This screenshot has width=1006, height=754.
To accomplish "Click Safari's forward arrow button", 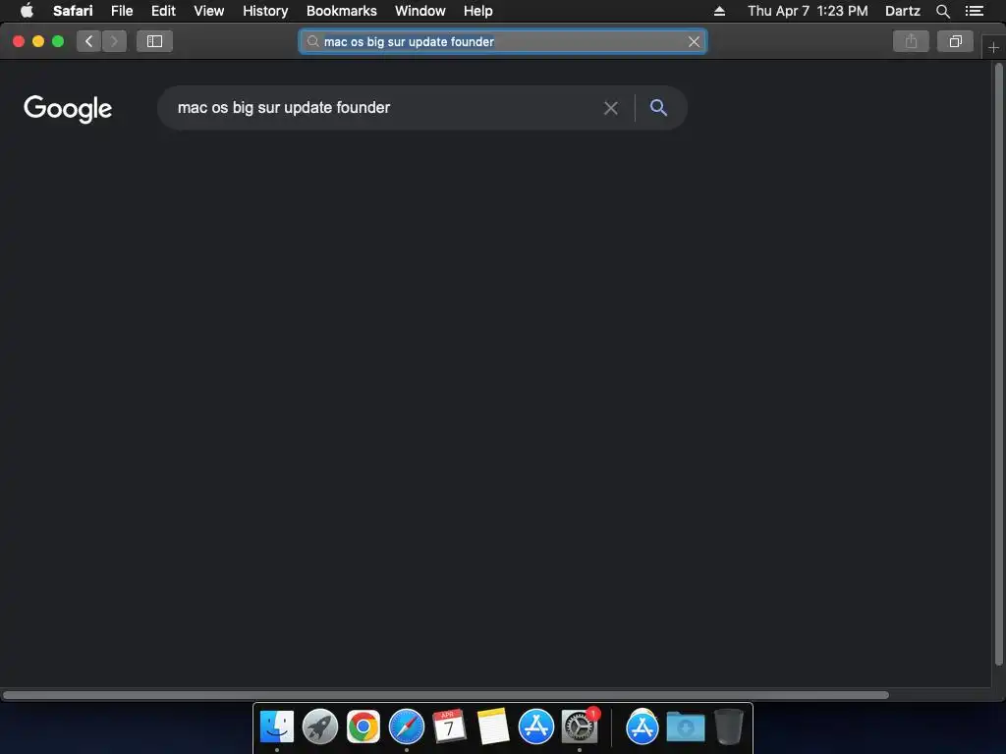I will point(114,41).
